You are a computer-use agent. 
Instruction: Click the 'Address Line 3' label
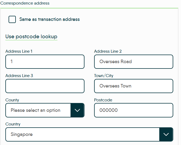(19, 76)
